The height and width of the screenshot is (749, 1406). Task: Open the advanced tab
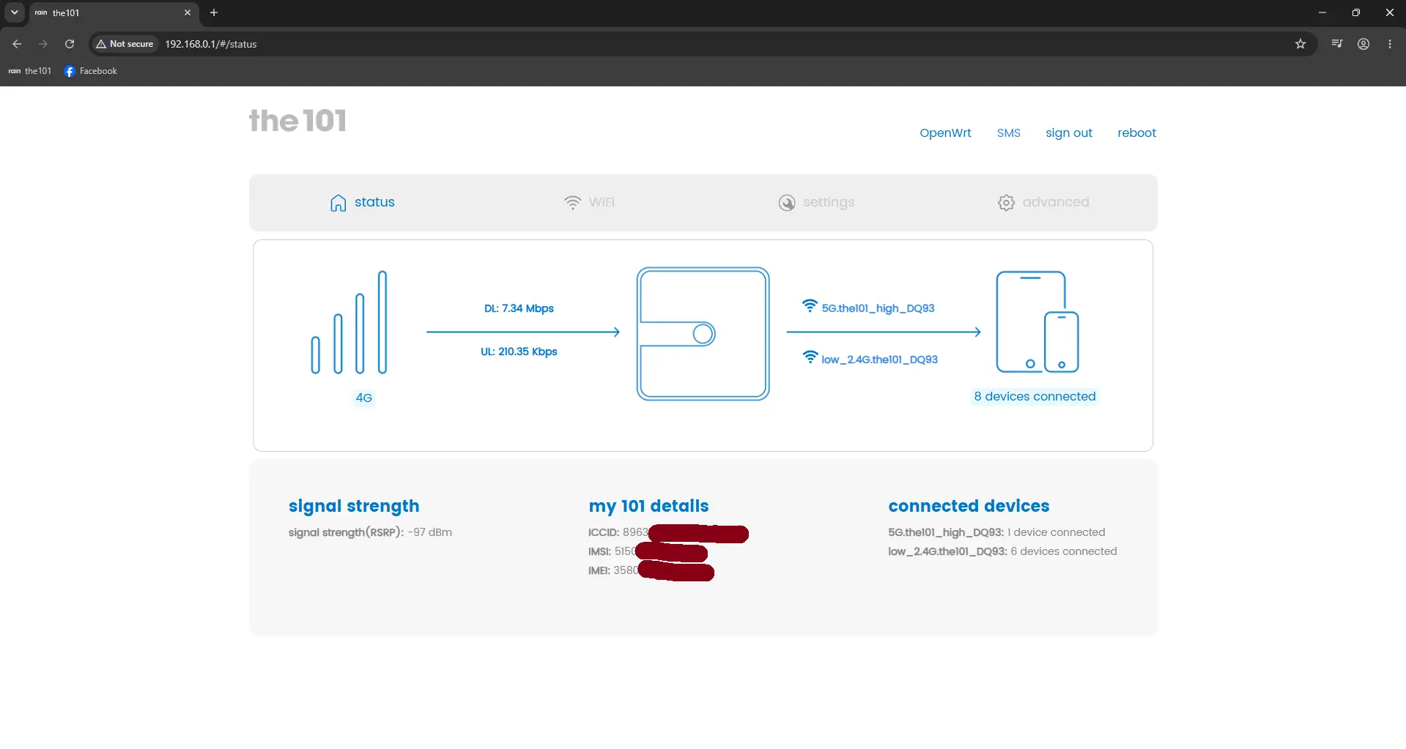[1043, 202]
